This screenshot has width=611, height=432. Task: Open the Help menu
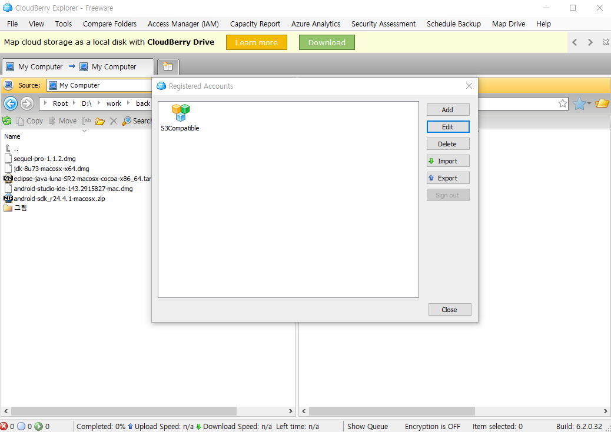point(543,24)
